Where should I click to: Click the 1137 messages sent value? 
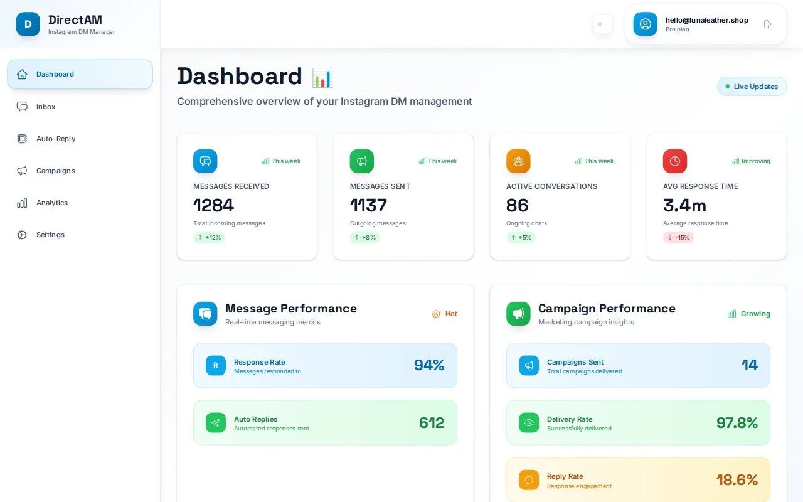click(368, 205)
